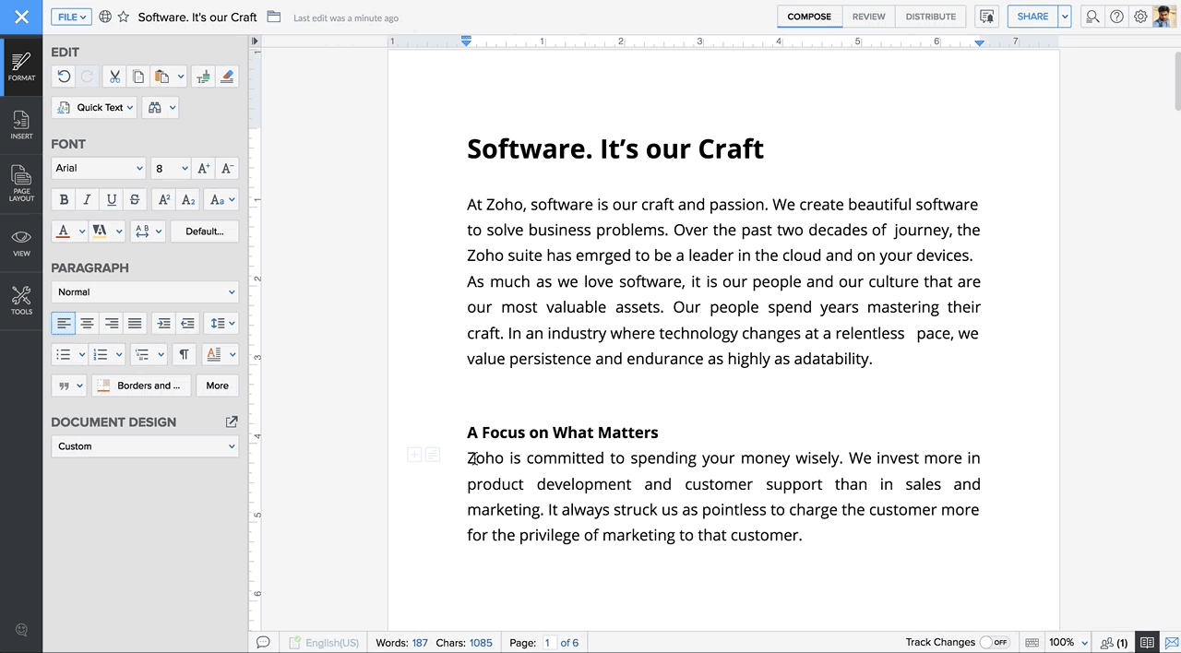The height and width of the screenshot is (653, 1181).
Task: Click the font color swatch button
Action: 64,231
